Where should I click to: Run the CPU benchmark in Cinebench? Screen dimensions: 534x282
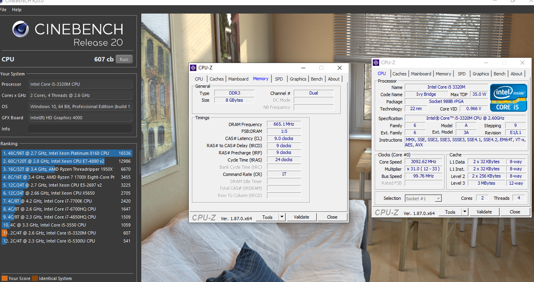tap(124, 59)
